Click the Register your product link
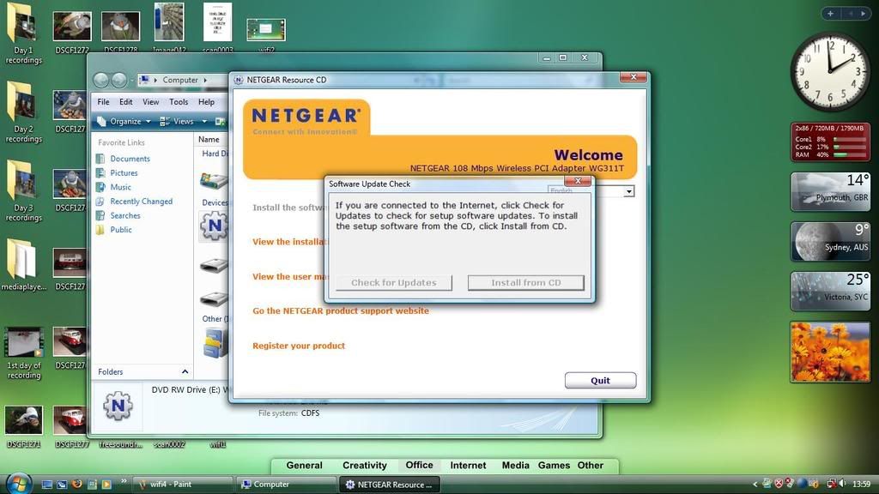The height and width of the screenshot is (494, 879). pyautogui.click(x=299, y=346)
